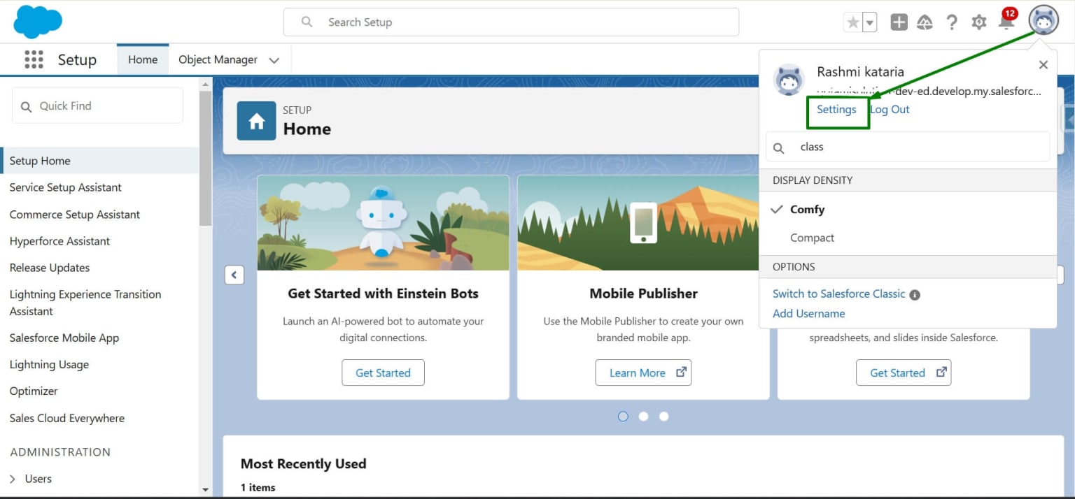Switch to the Home tab
The width and height of the screenshot is (1075, 499).
(143, 60)
